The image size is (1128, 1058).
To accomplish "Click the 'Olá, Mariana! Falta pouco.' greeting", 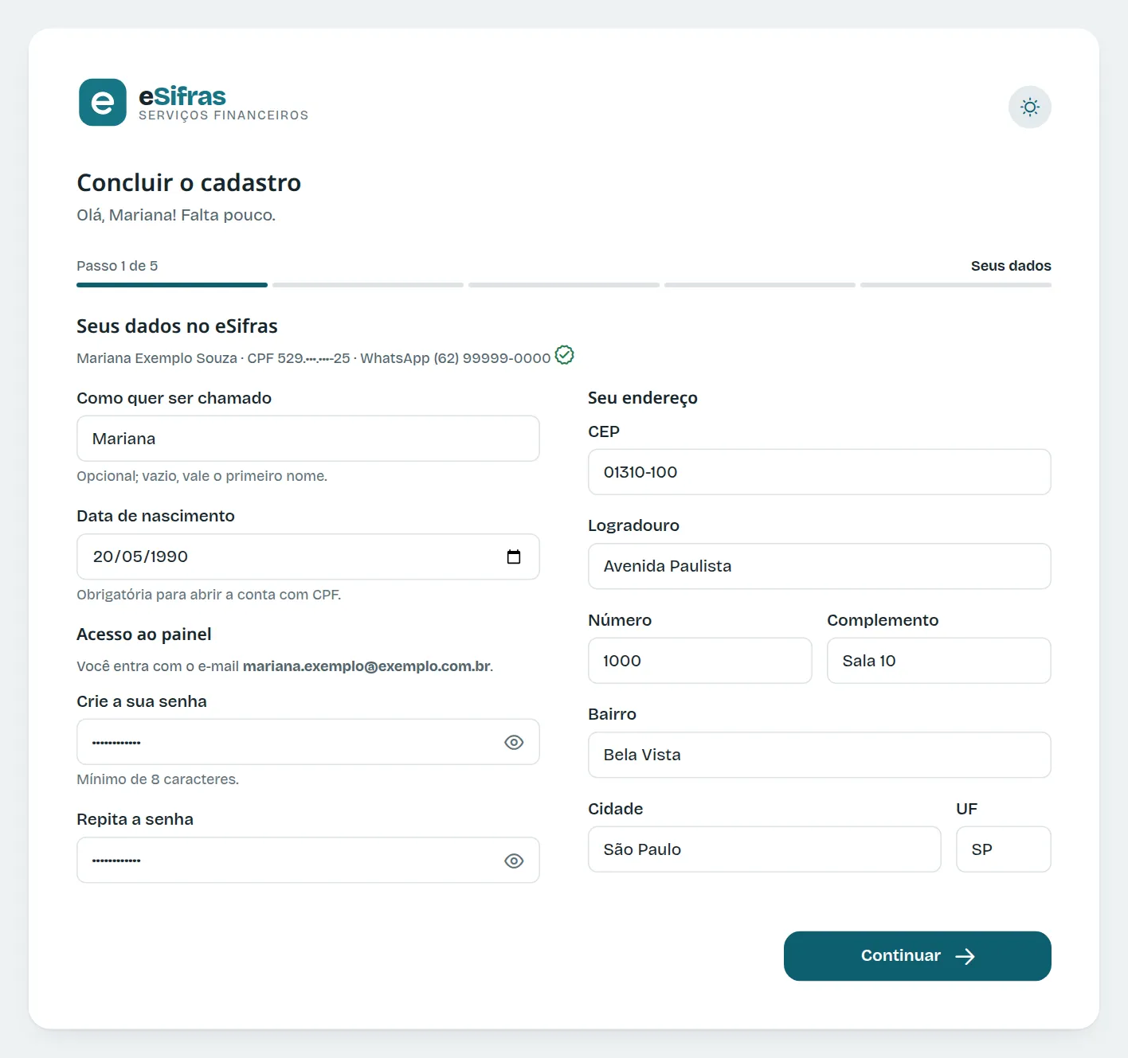I will 176,215.
